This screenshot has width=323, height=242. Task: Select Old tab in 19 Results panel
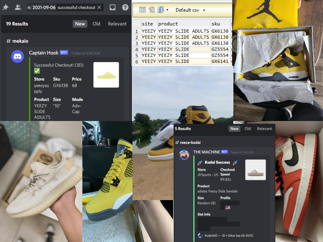96,24
